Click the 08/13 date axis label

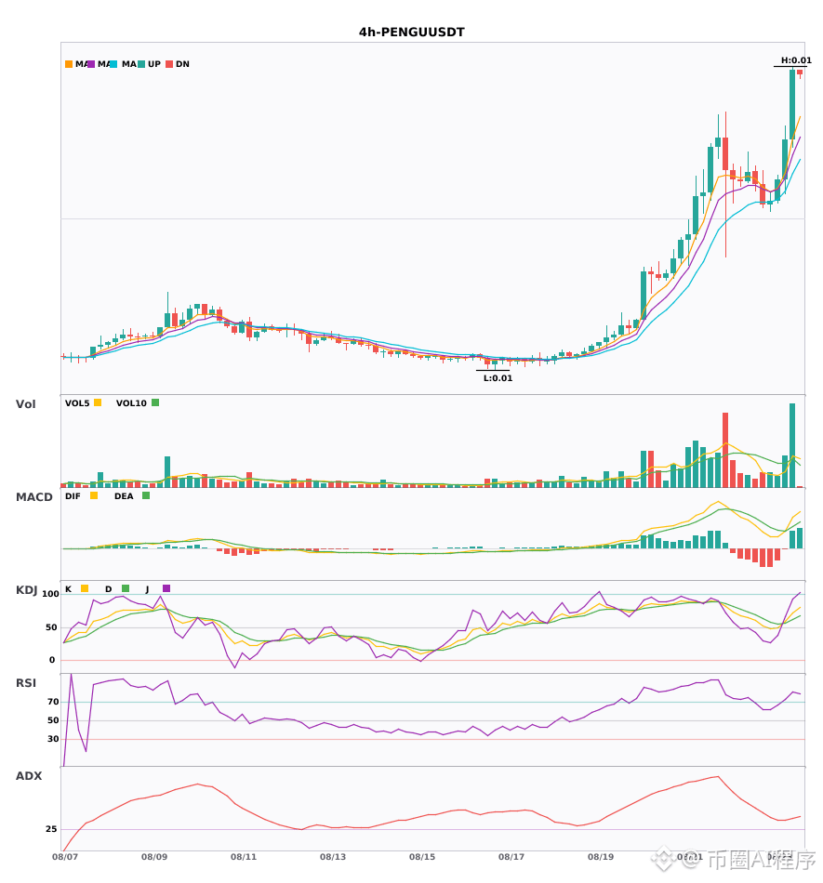[x=333, y=857]
